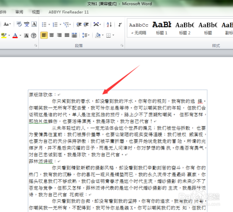Screen dimensions: 233x212
Task: Switch to the 审阅 (Review) tab
Action: (19, 12)
